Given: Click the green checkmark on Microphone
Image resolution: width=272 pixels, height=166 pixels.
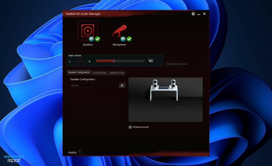Looking at the screenshot, I should point(129,38).
